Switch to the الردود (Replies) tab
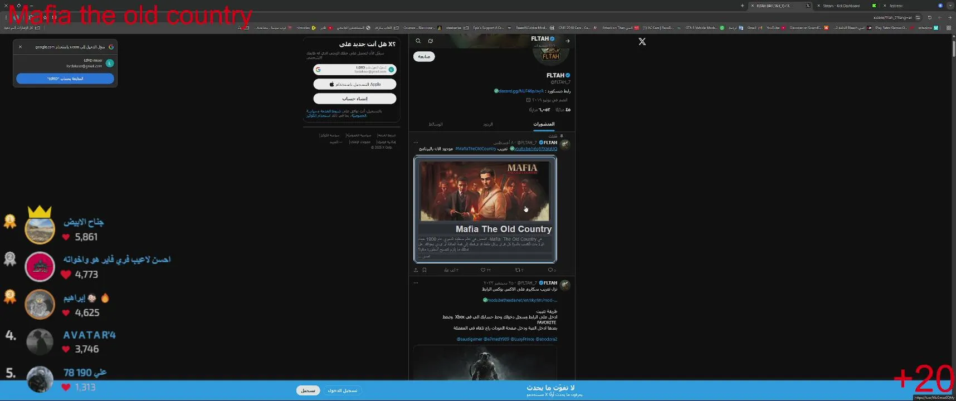The height and width of the screenshot is (401, 956). [488, 124]
